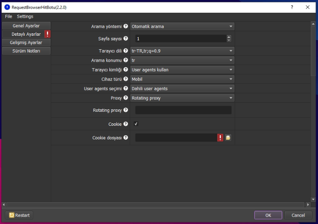Open file browser folder icon for Cookie dosyası

pos(228,138)
